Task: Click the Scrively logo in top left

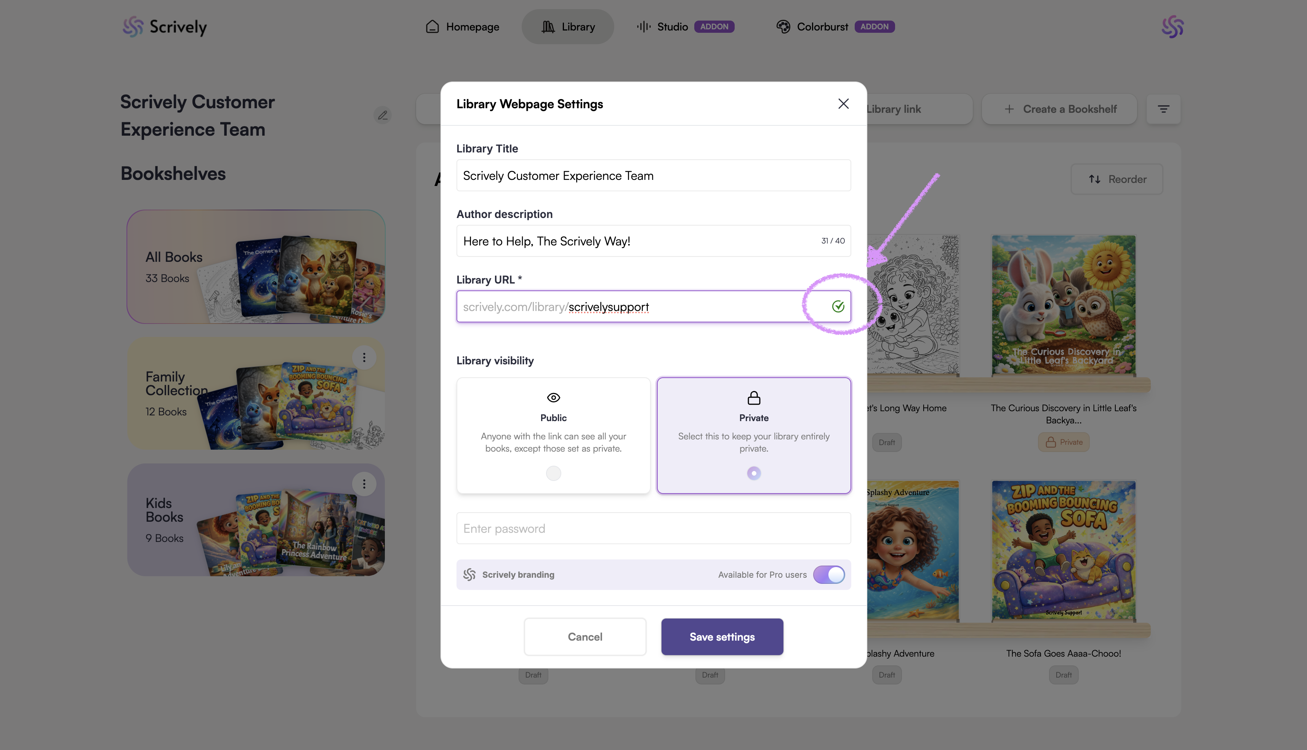Action: [164, 27]
